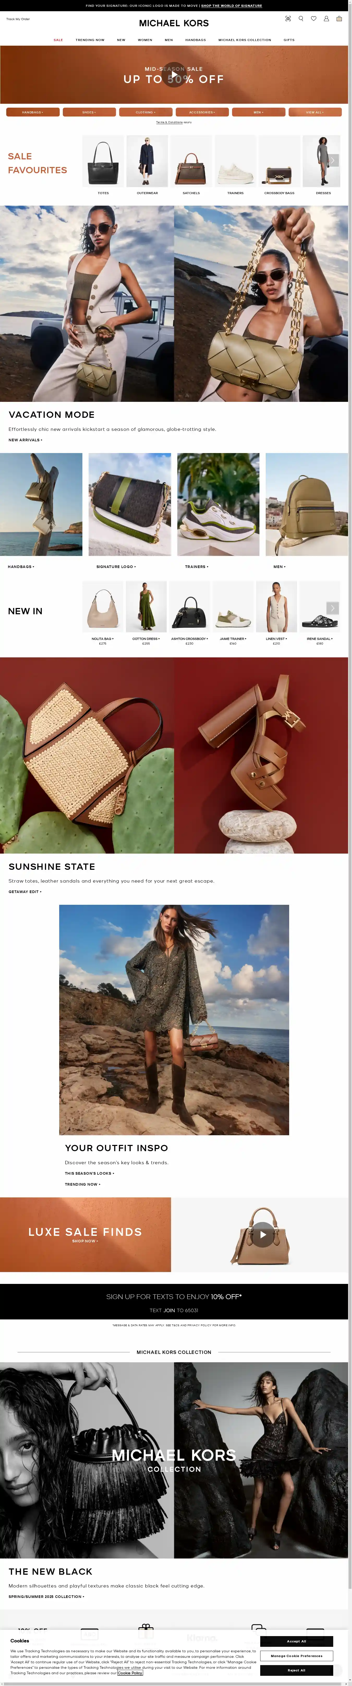352x1686 pixels.
Task: Expand the Accessories sale category button
Action: coord(202,112)
